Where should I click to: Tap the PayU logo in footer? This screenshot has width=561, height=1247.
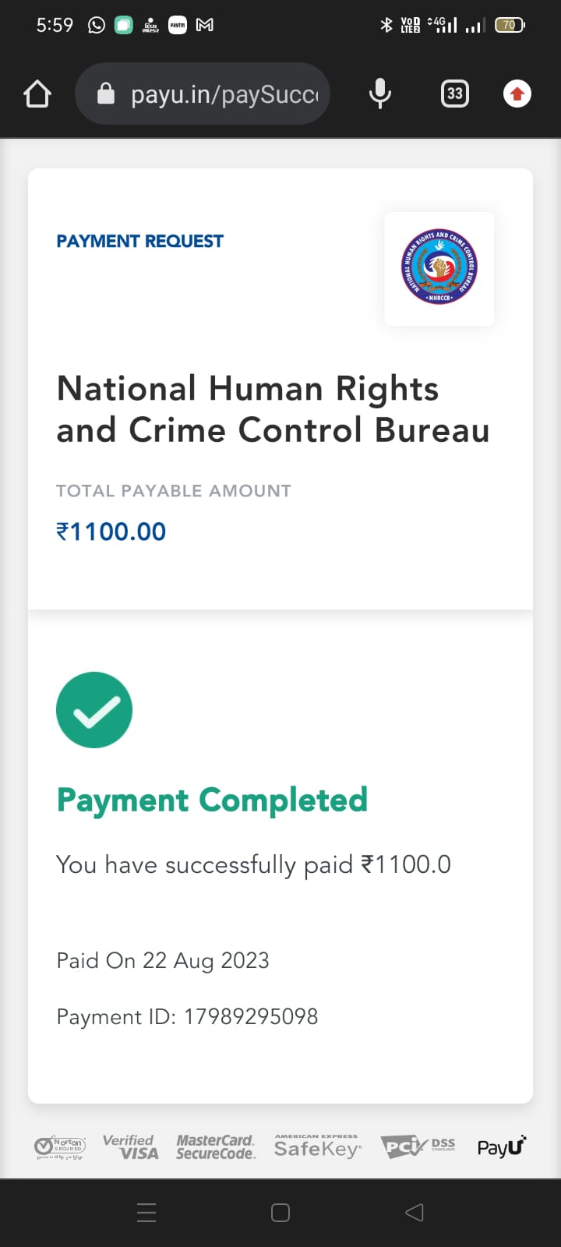coord(501,1146)
